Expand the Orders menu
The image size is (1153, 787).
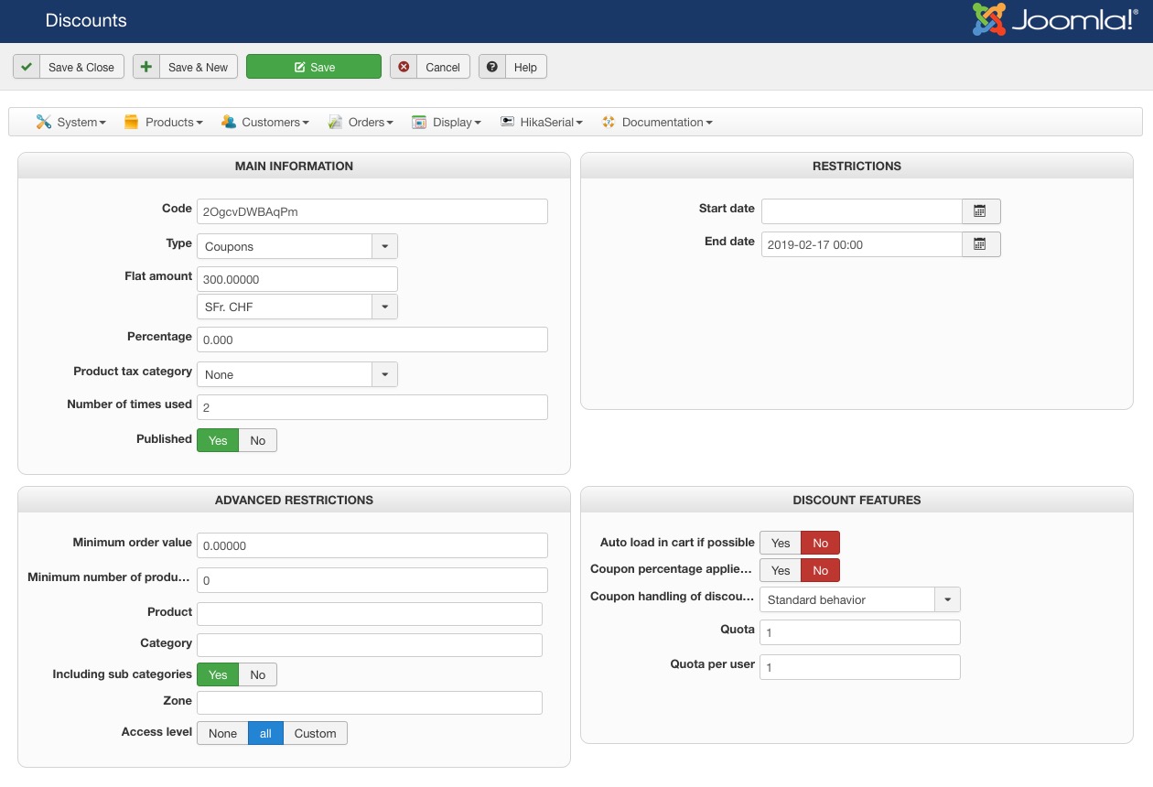361,122
